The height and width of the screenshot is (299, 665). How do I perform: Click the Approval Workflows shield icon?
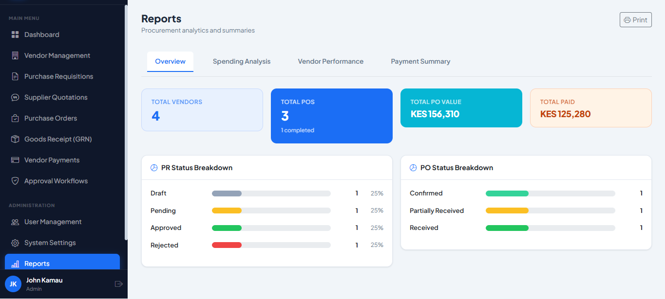[15, 181]
